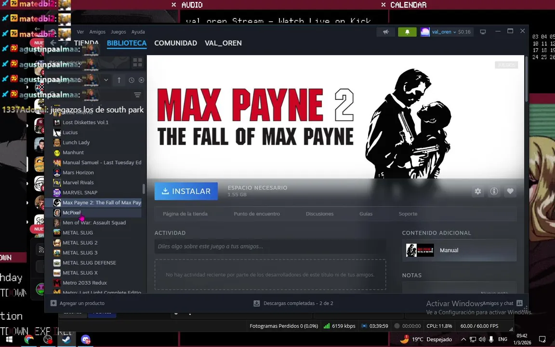Show ready-to-play games filter icon
The image size is (555, 347).
141,80
